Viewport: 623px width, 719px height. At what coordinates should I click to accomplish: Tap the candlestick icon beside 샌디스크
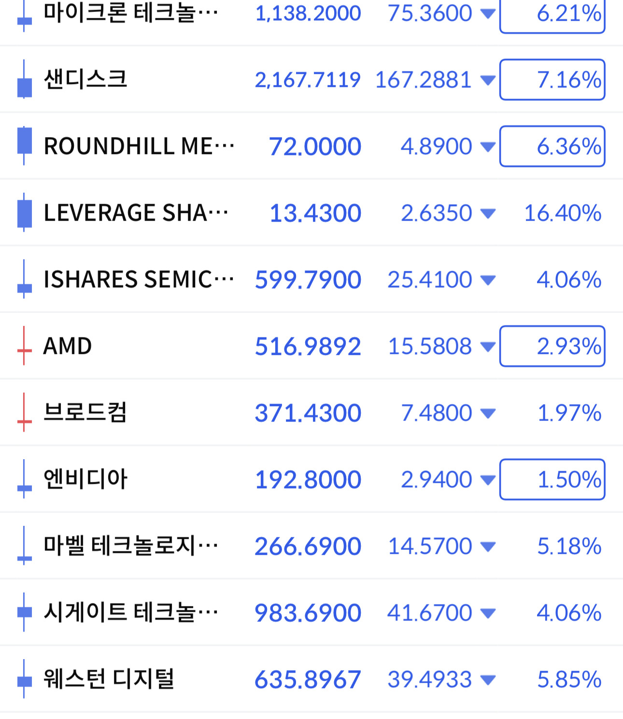click(x=24, y=79)
